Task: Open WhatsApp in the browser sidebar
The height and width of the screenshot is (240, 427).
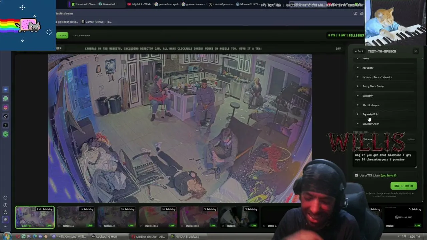Action: coord(5,98)
